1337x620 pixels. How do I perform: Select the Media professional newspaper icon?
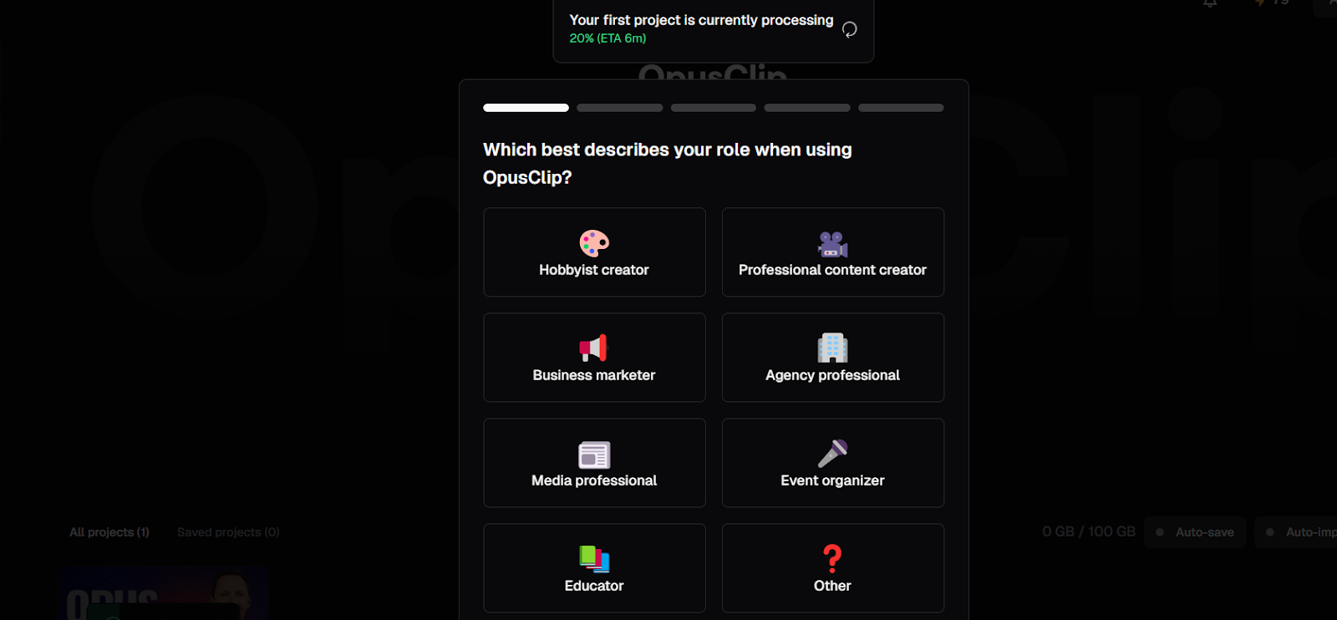coord(594,455)
